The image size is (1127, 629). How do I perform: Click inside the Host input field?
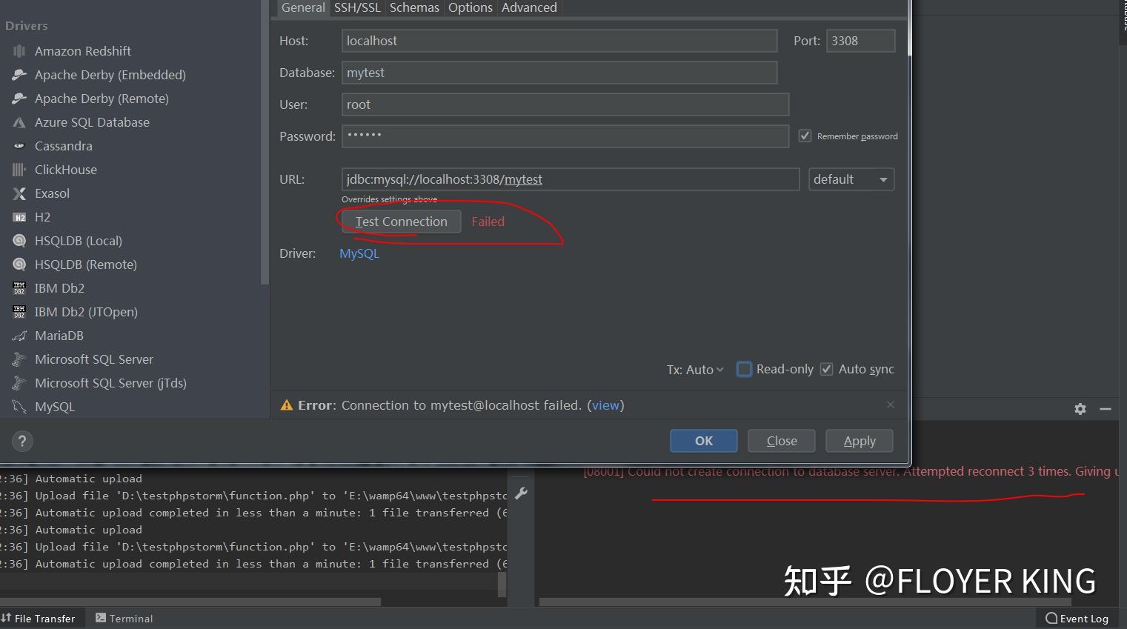[559, 40]
